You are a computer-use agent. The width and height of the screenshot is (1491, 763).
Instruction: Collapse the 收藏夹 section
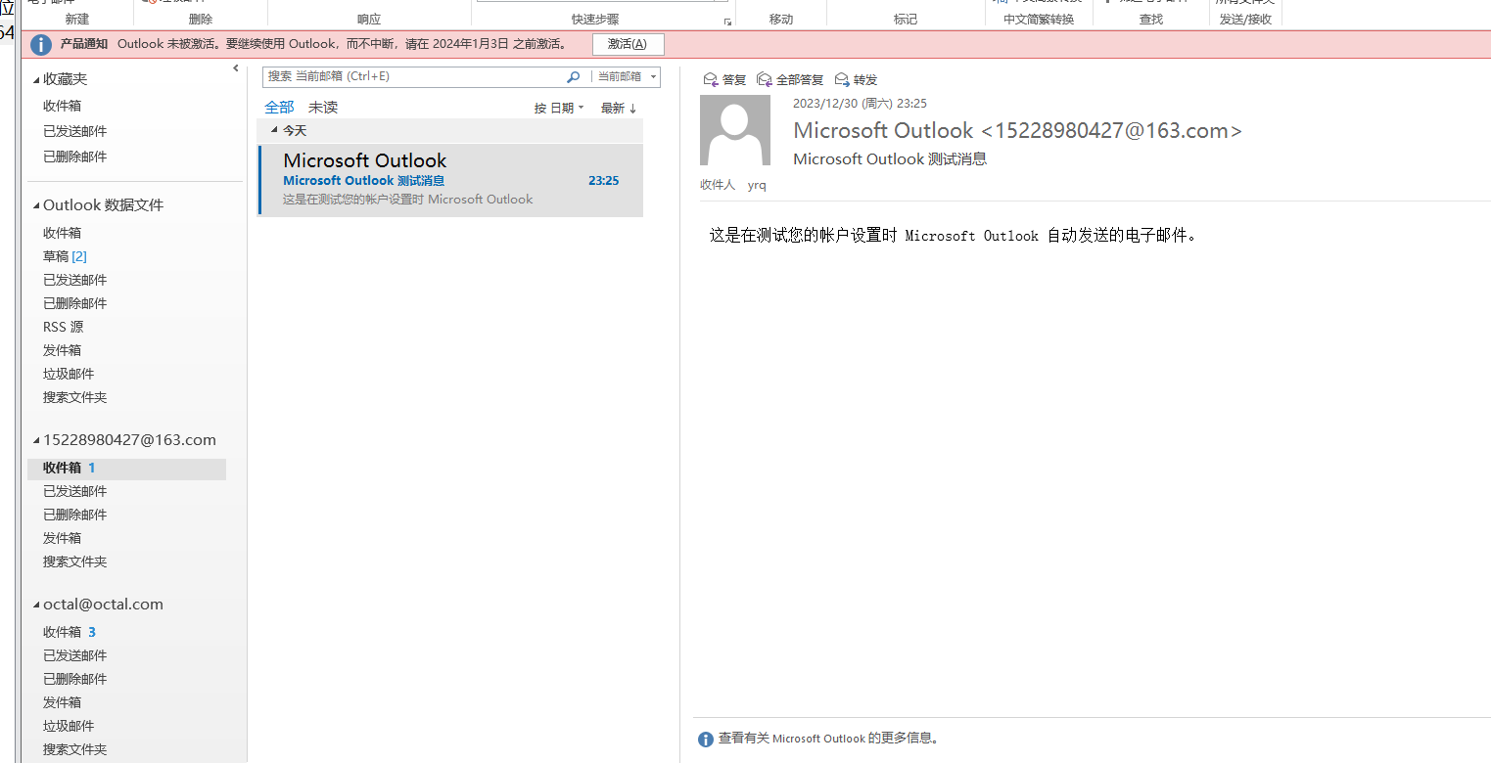(x=37, y=79)
